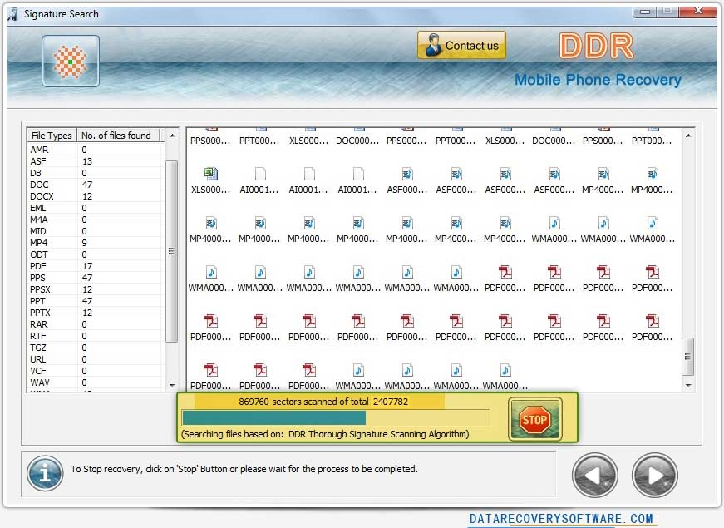Select the WAV file type row
The width and height of the screenshot is (724, 528).
[x=96, y=382]
